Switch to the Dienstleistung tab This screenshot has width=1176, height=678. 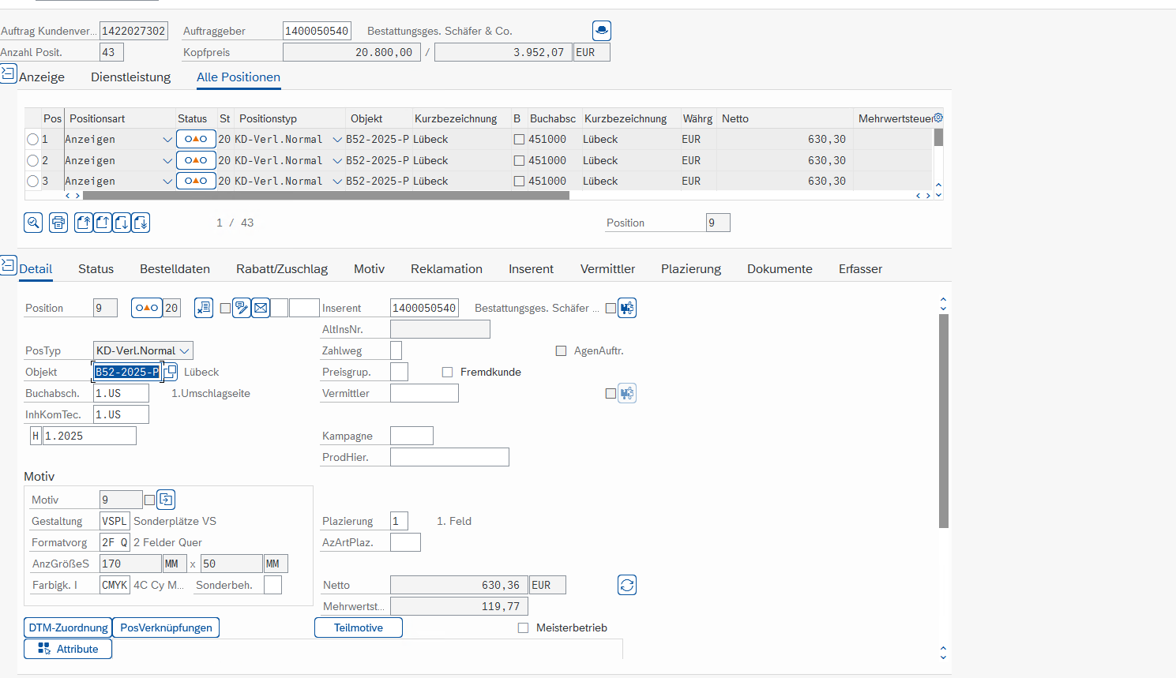coord(130,77)
